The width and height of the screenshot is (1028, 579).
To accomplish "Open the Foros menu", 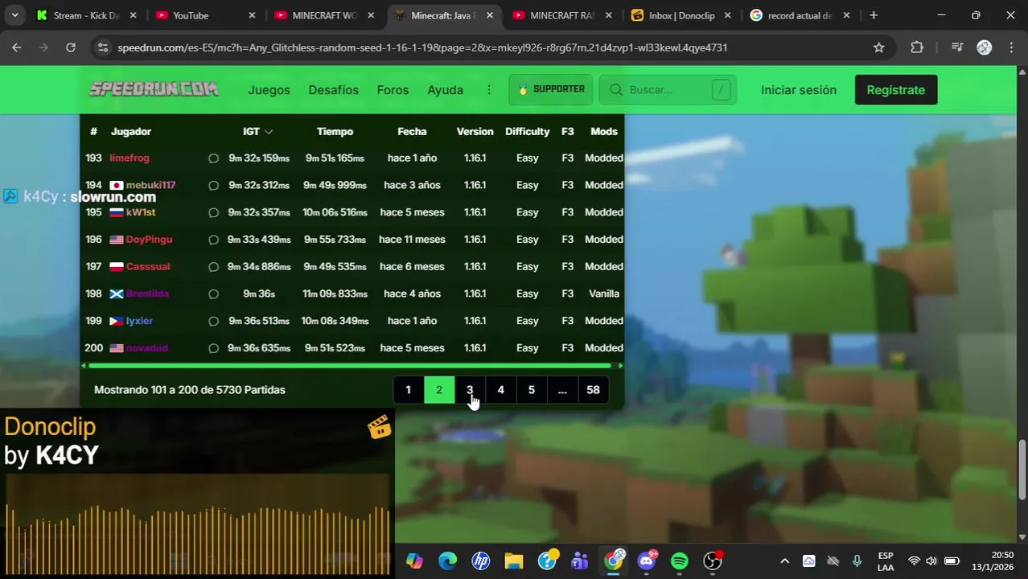I will point(393,90).
